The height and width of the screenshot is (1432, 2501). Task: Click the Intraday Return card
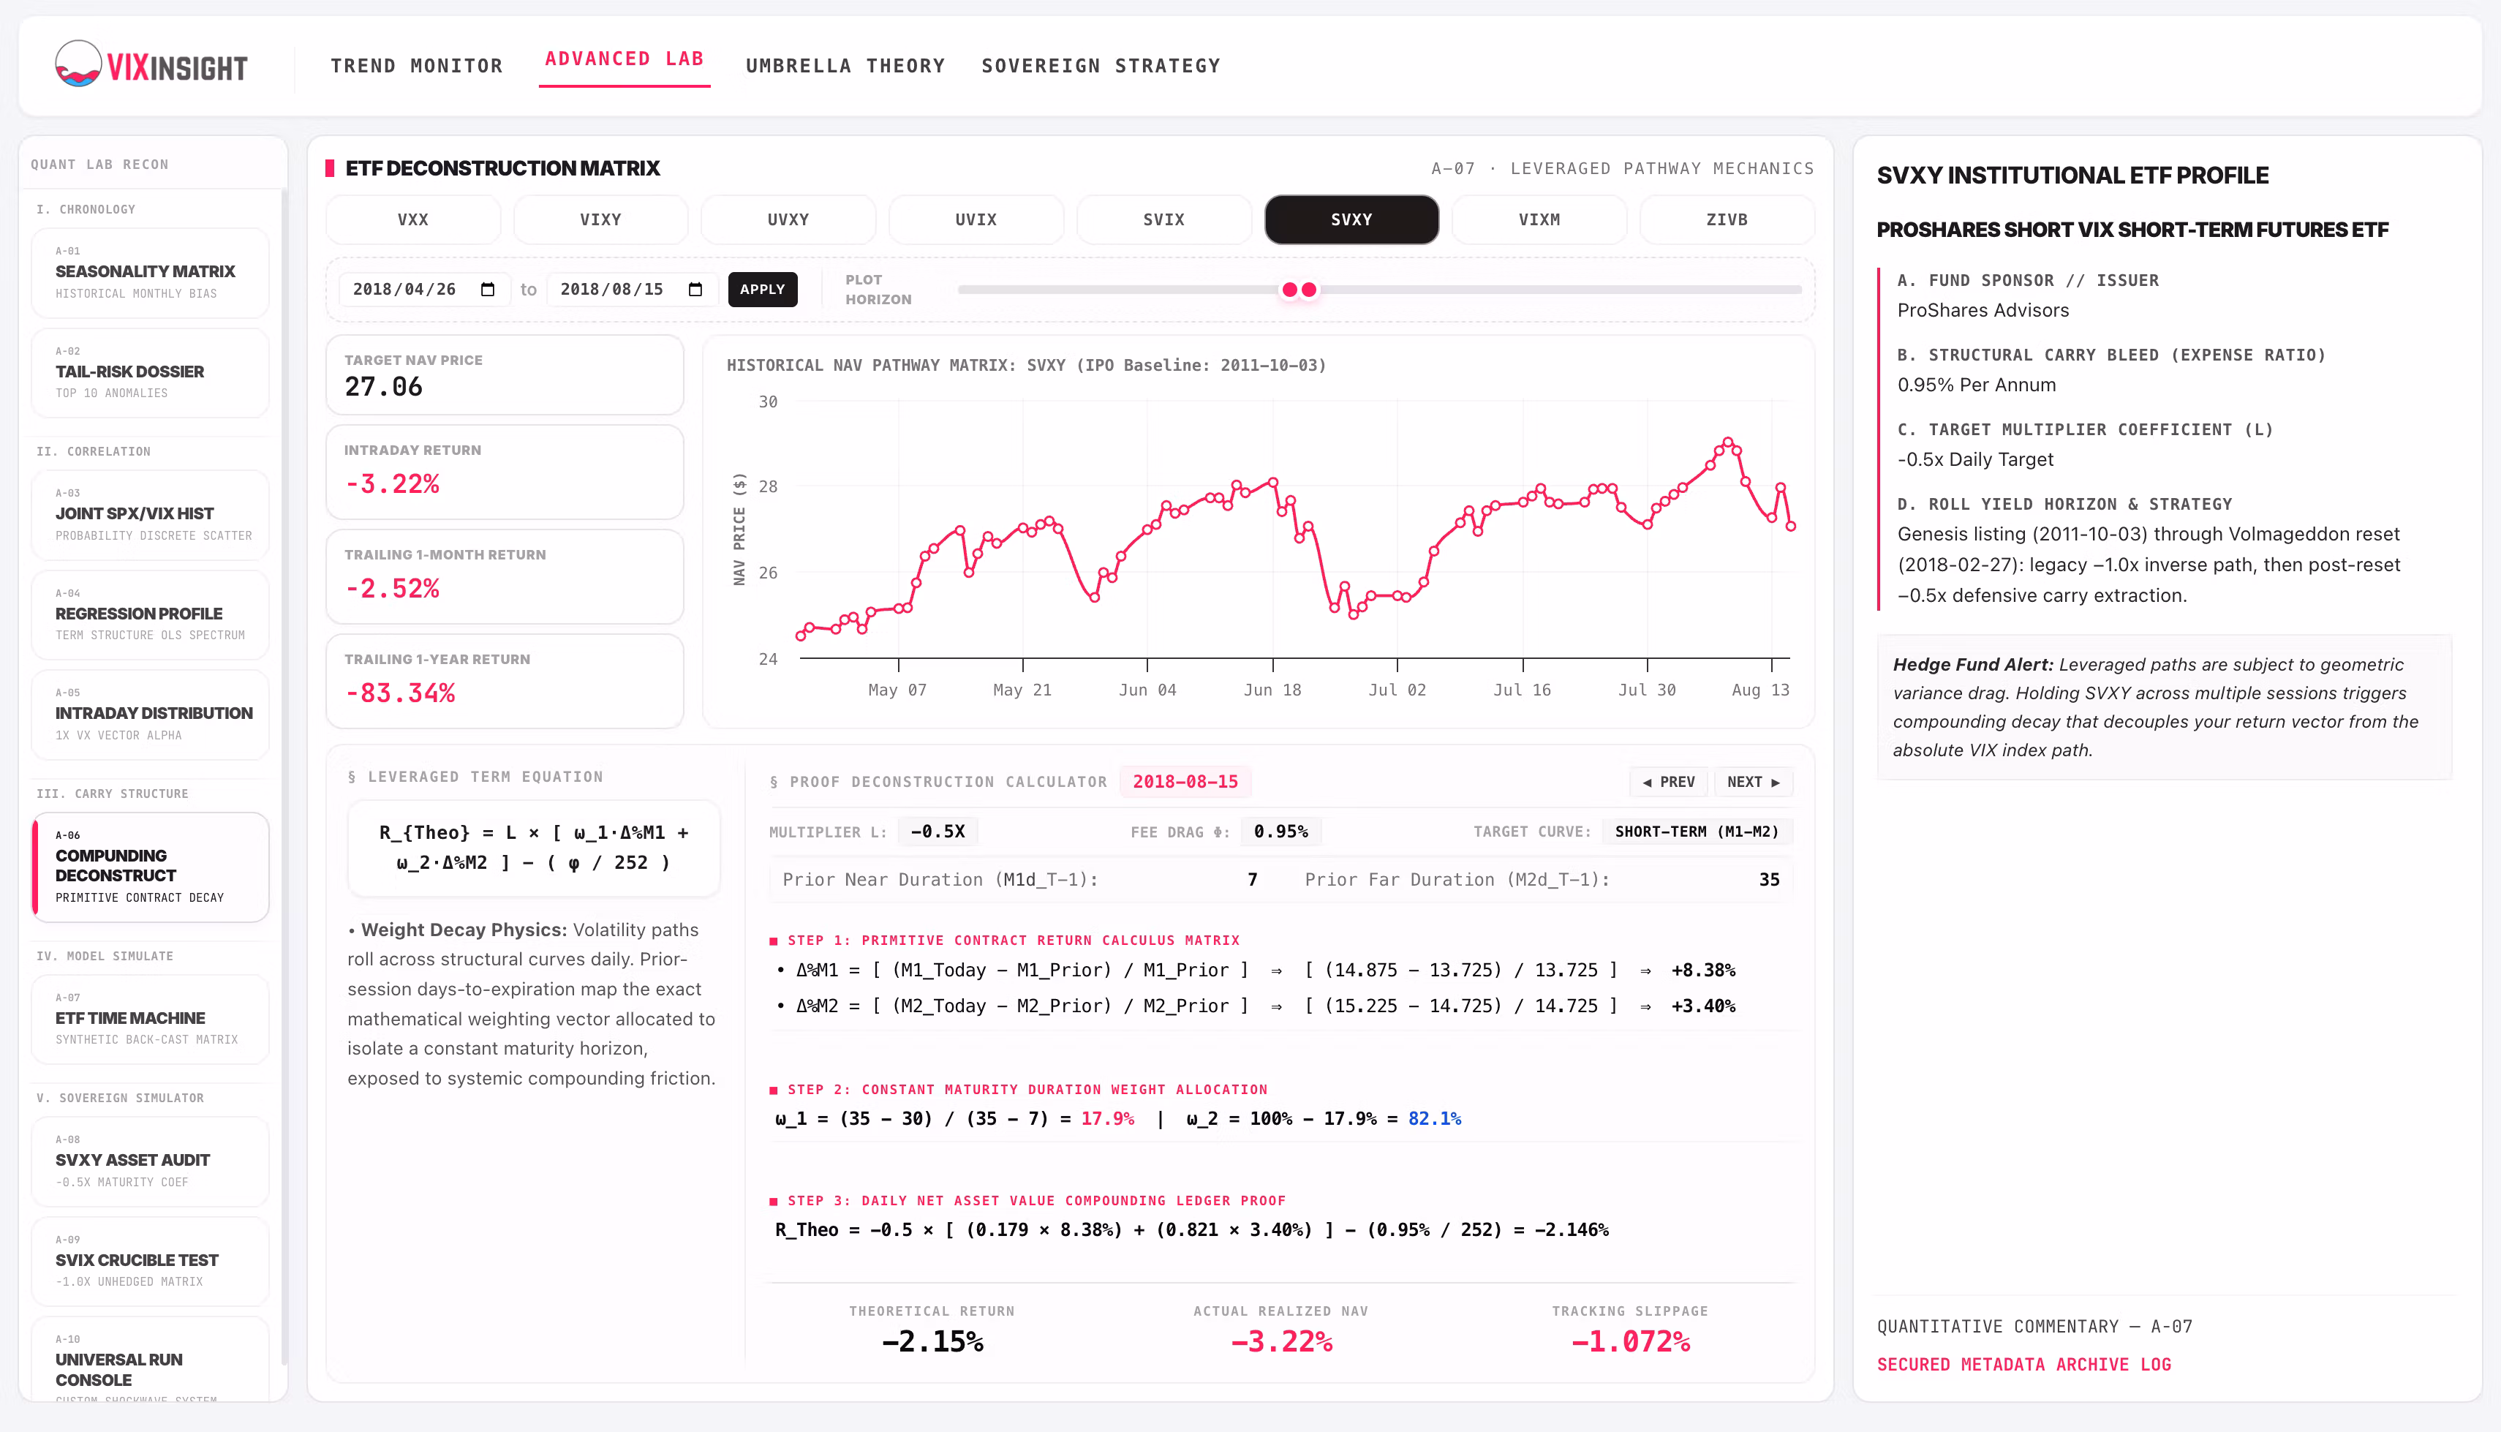(505, 472)
